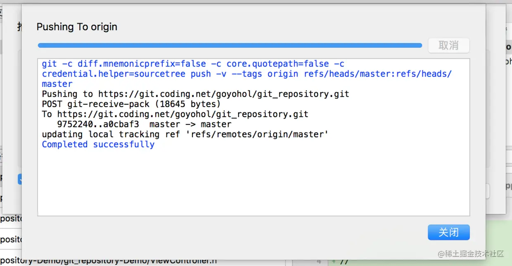512x266 pixels.
Task: Click the 'Pushing to https://git.coding.net' log line
Action: tap(195, 94)
